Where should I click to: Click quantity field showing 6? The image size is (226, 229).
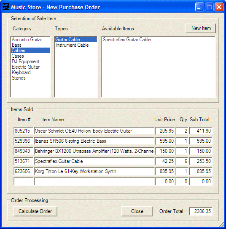click(182, 161)
